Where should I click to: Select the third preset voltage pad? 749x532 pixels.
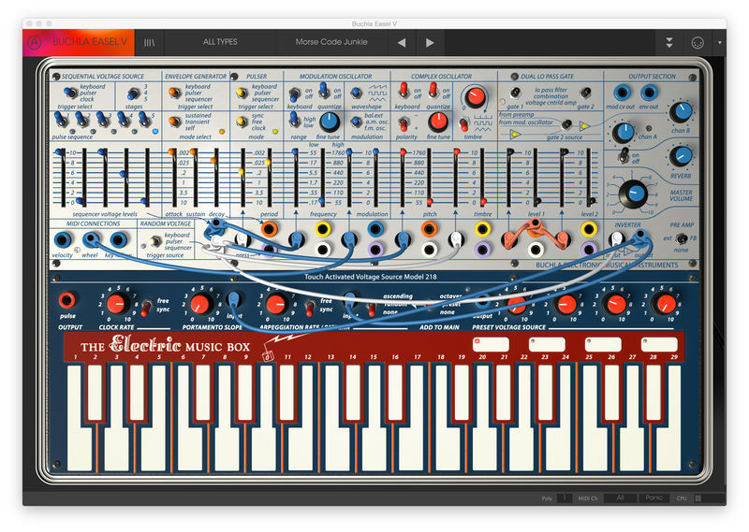(x=603, y=344)
